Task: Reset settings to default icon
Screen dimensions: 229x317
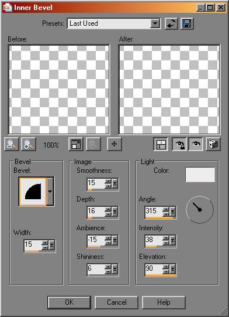Action: click(x=171, y=23)
